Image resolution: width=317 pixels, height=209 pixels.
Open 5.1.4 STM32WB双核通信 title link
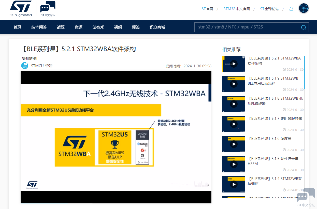pyautogui.click(x=275, y=181)
